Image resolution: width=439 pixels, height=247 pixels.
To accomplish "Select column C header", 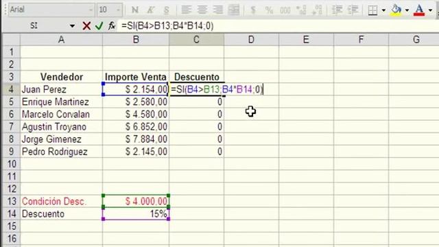I will click(197, 40).
